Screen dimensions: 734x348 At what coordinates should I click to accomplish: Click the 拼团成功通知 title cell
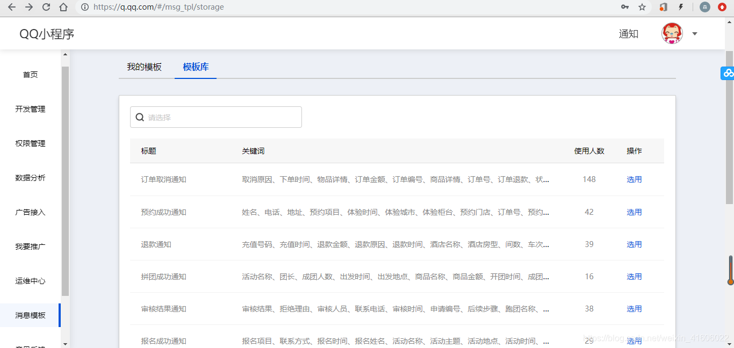point(164,277)
